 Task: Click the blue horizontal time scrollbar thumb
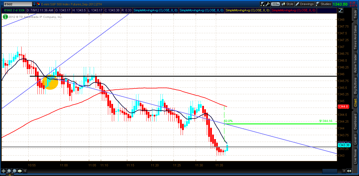tap(329, 171)
